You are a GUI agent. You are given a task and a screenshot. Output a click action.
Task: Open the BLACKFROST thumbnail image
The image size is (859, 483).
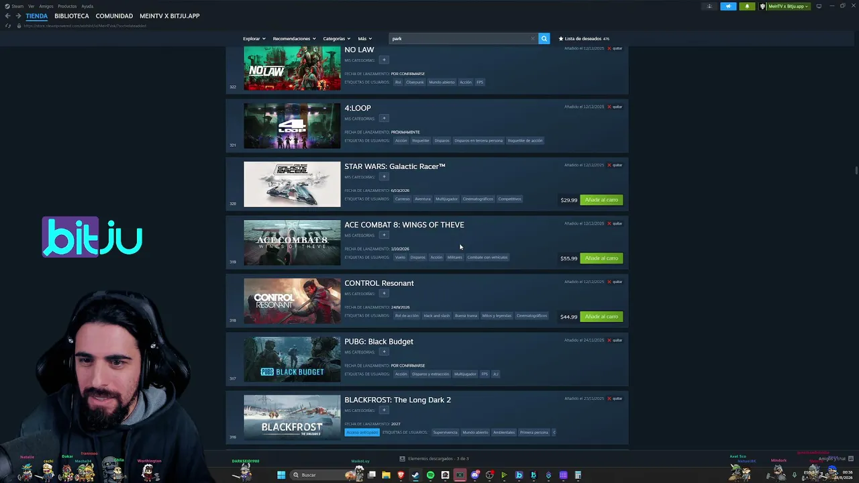point(292,418)
